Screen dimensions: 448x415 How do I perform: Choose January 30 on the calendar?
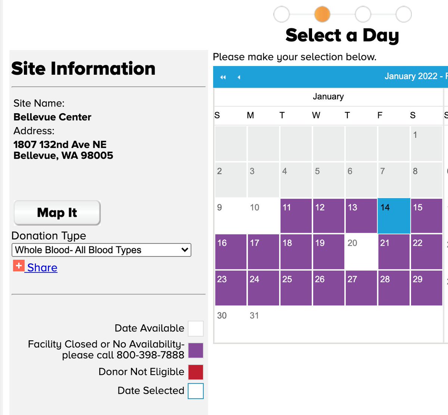[x=230, y=324]
